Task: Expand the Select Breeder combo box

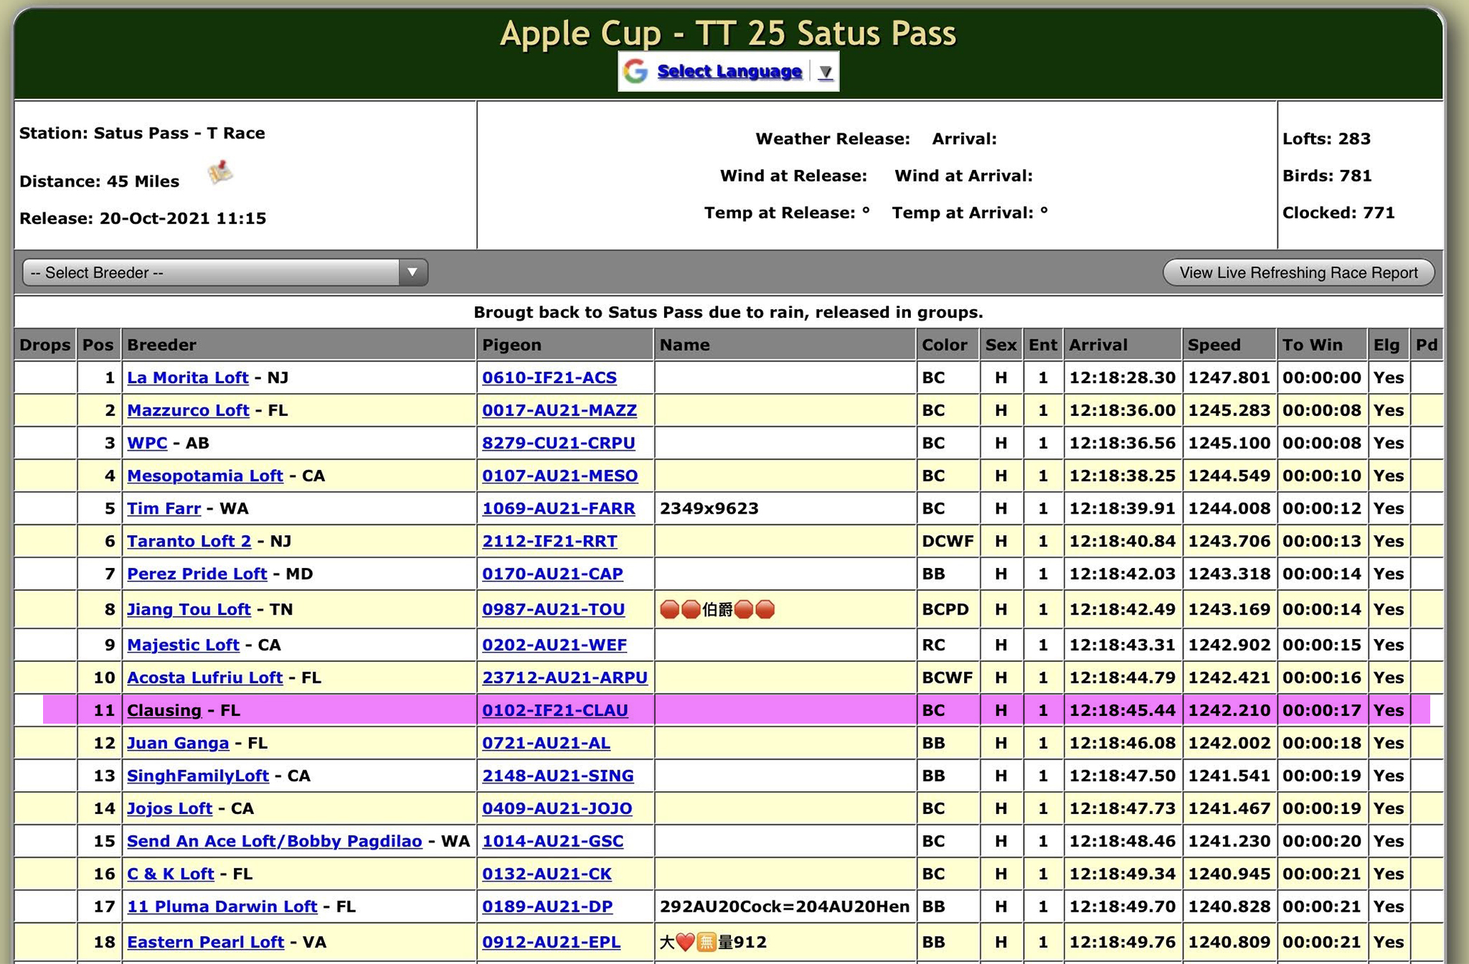Action: 225,273
